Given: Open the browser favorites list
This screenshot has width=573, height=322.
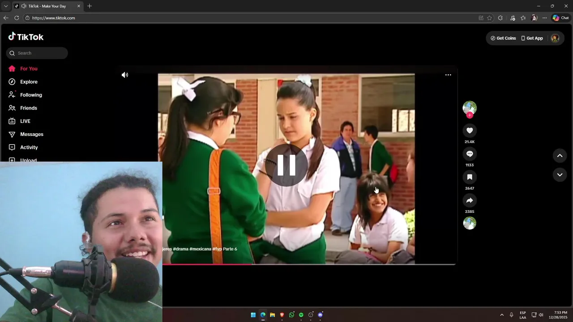Looking at the screenshot, I should (x=523, y=18).
